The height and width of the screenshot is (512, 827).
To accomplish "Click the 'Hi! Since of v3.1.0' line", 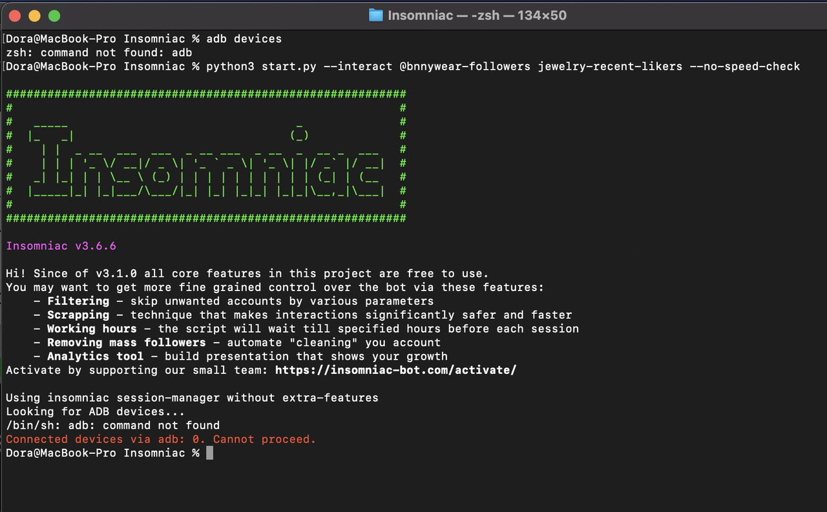I will [x=247, y=274].
